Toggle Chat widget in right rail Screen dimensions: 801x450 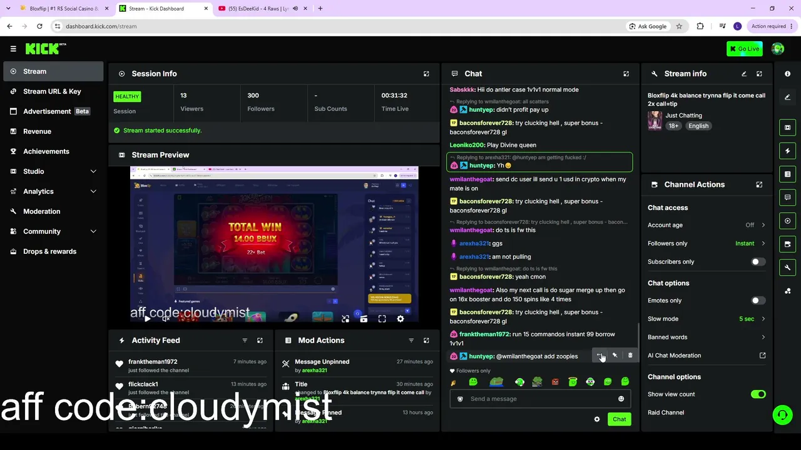tap(787, 197)
